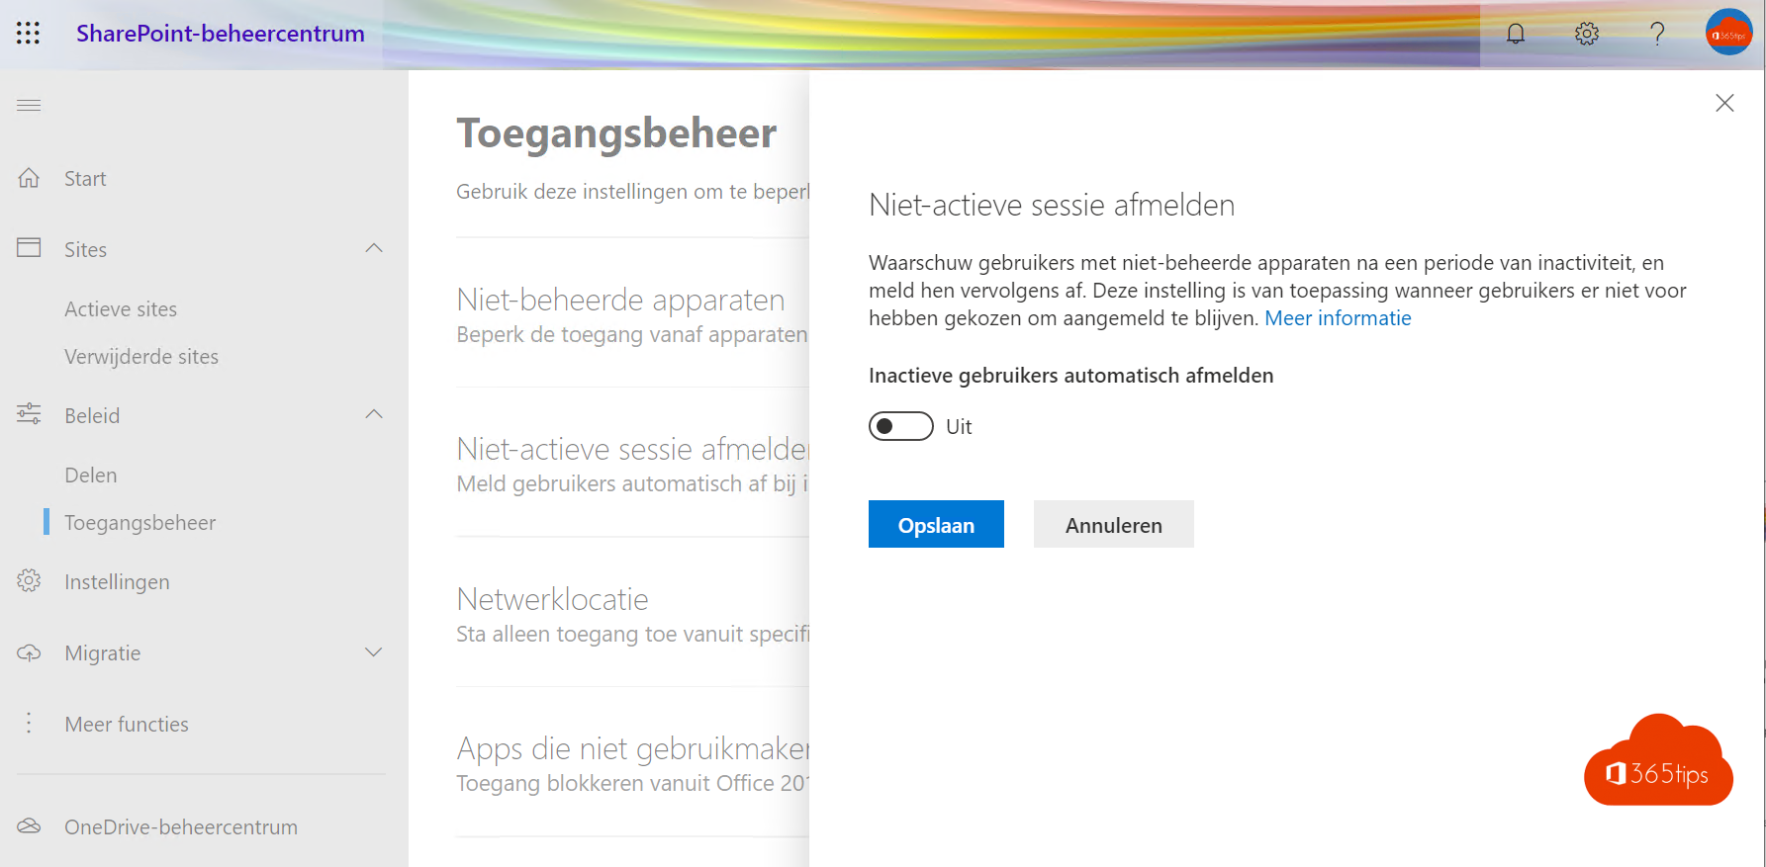Collapse the navigation hamburger menu
Screen dimensions: 1766x867
coord(29,105)
